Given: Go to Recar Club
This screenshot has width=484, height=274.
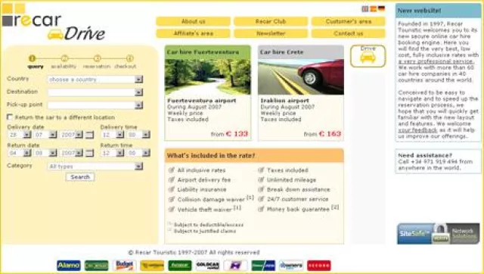Looking at the screenshot, I should tap(271, 21).
